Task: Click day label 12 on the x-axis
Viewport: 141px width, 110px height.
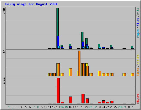Action: (54, 107)
